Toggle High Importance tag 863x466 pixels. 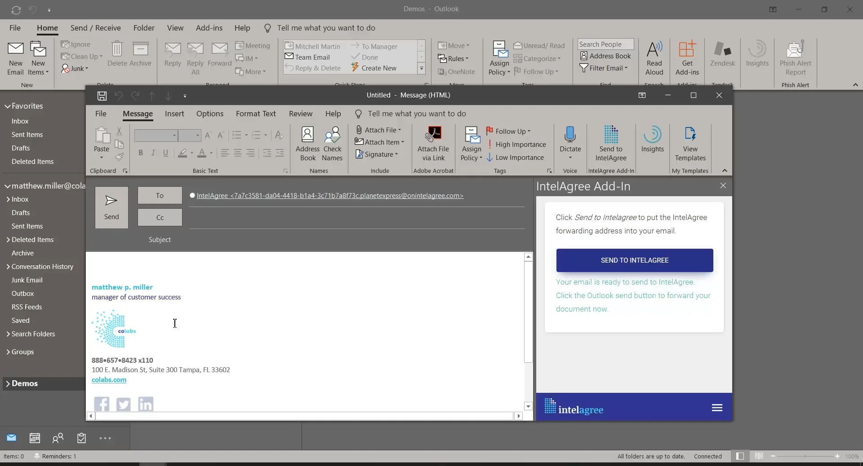tap(516, 145)
